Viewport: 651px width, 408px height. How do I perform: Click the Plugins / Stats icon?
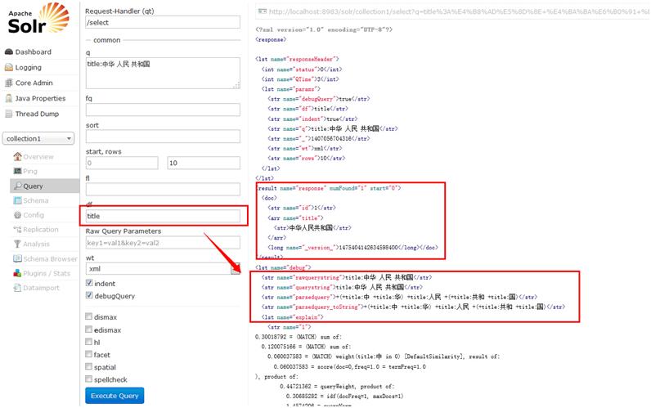[x=17, y=273]
